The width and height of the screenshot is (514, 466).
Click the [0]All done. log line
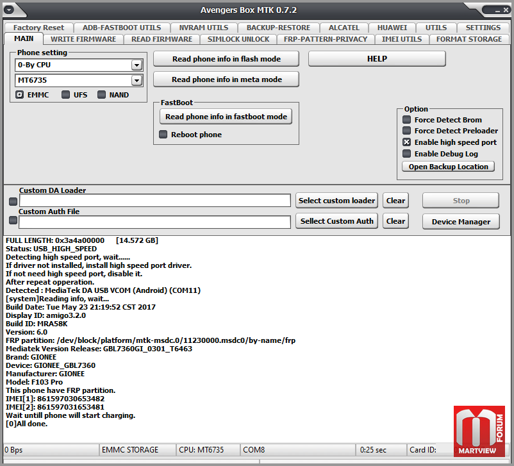point(26,424)
